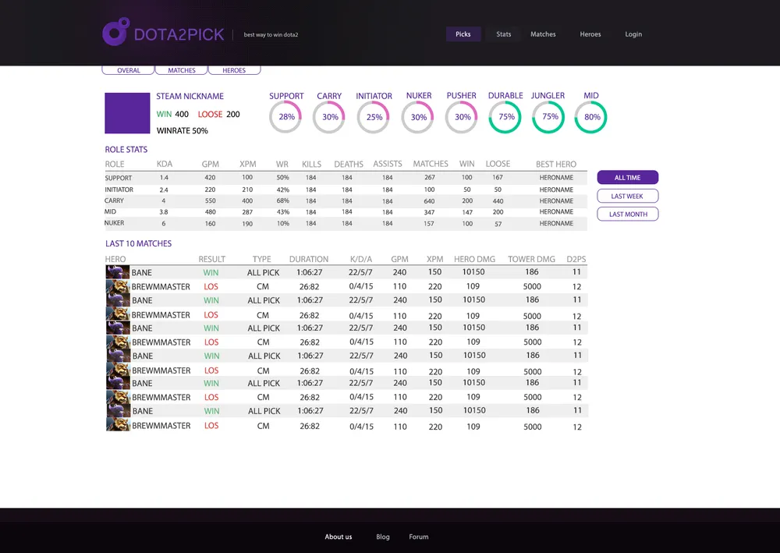Click WIN result in first match row
Screen dimensions: 780x553
[211, 272]
